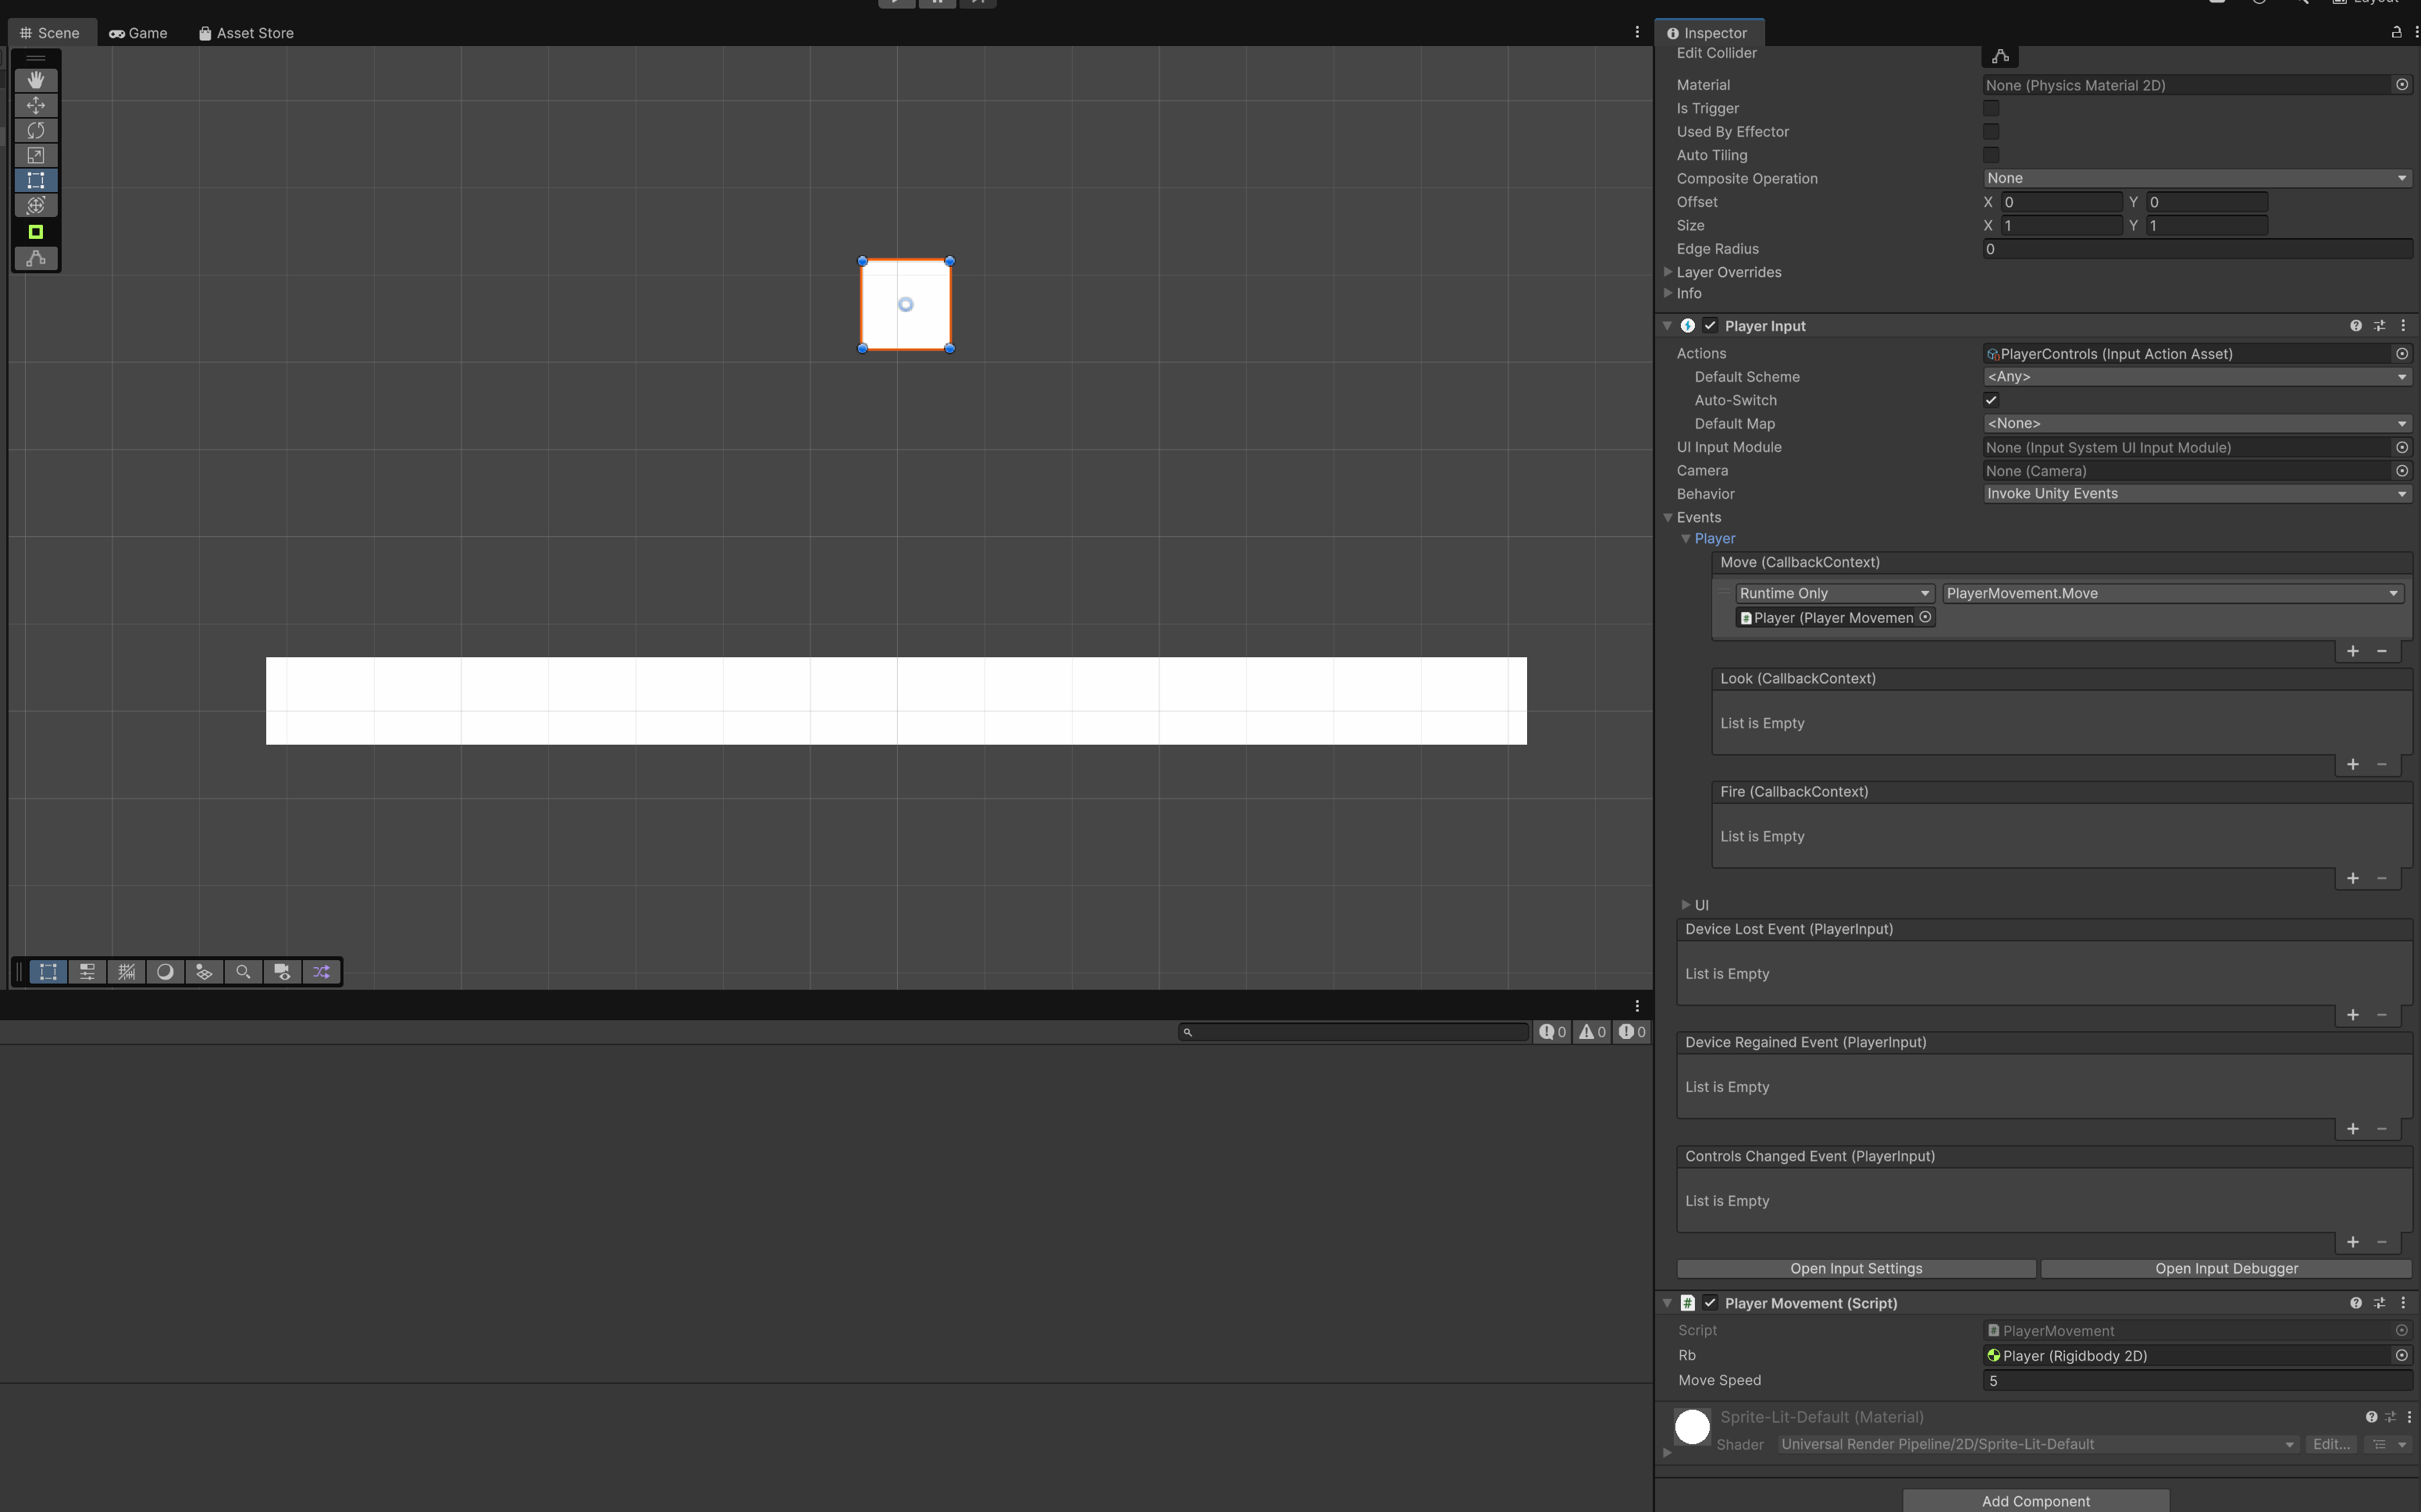Select the Move tool
This screenshot has height=1512, width=2421.
click(36, 105)
